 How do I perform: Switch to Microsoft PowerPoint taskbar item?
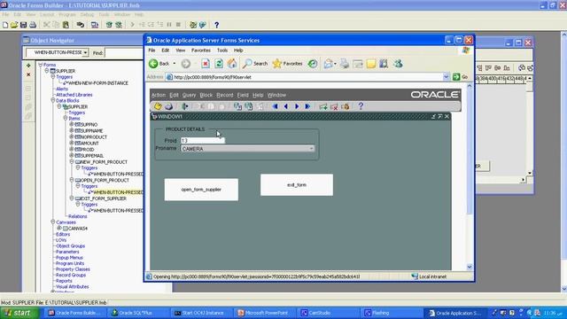266,313
